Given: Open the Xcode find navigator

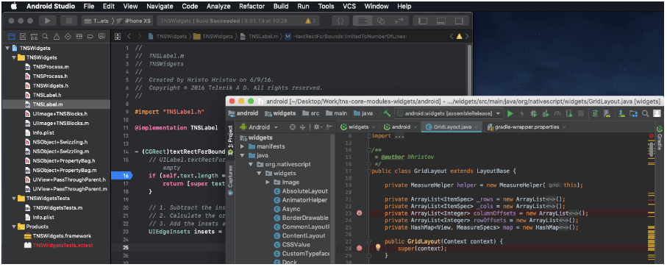Looking at the screenshot, I should click(45, 37).
